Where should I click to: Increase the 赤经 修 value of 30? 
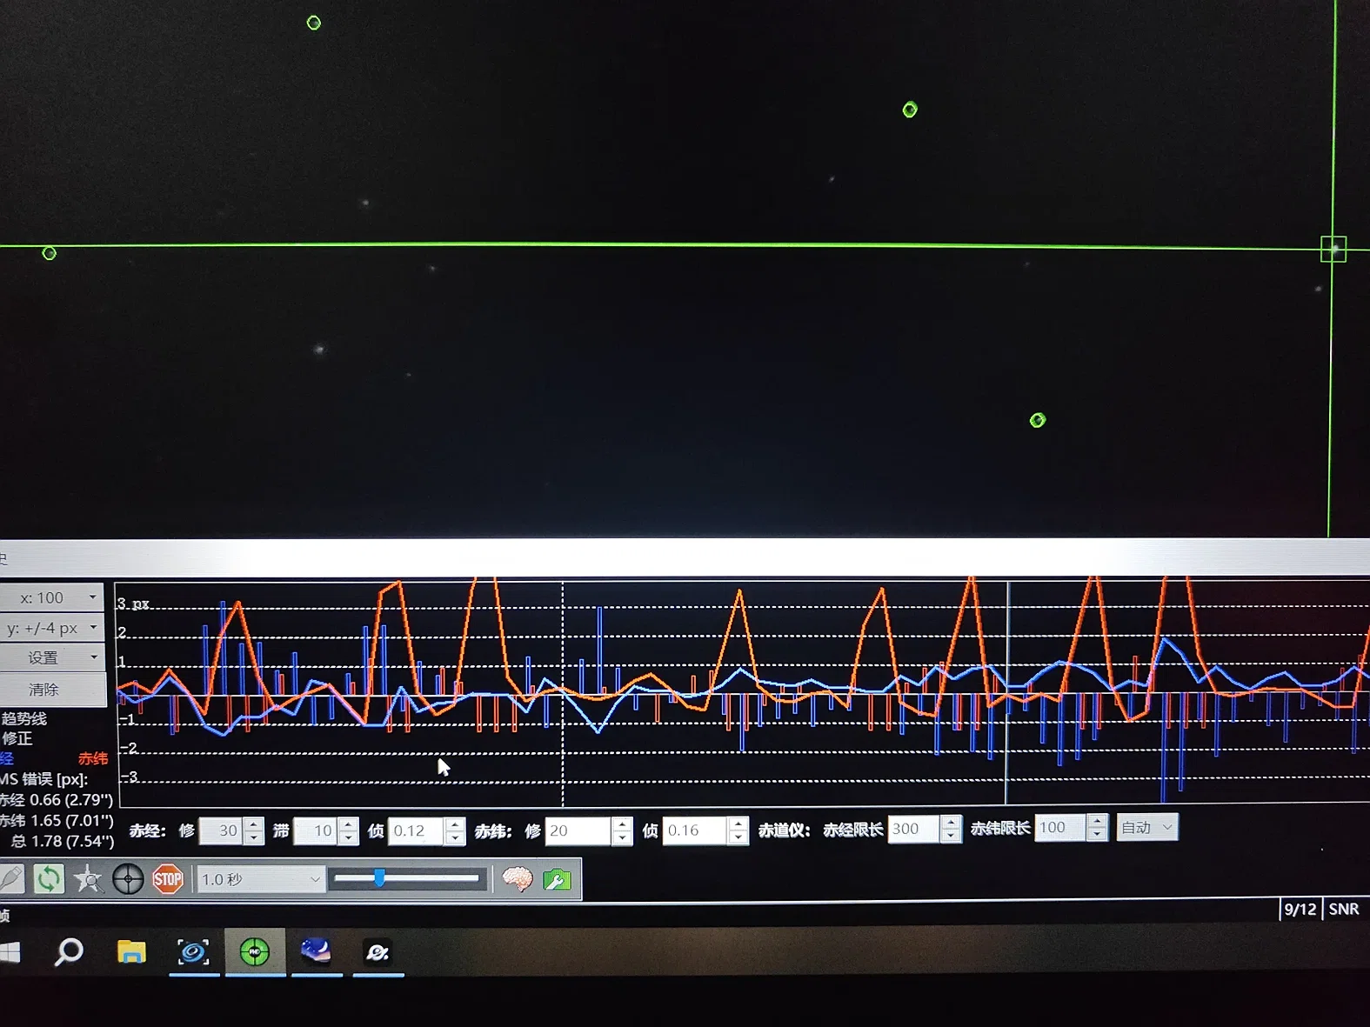254,824
